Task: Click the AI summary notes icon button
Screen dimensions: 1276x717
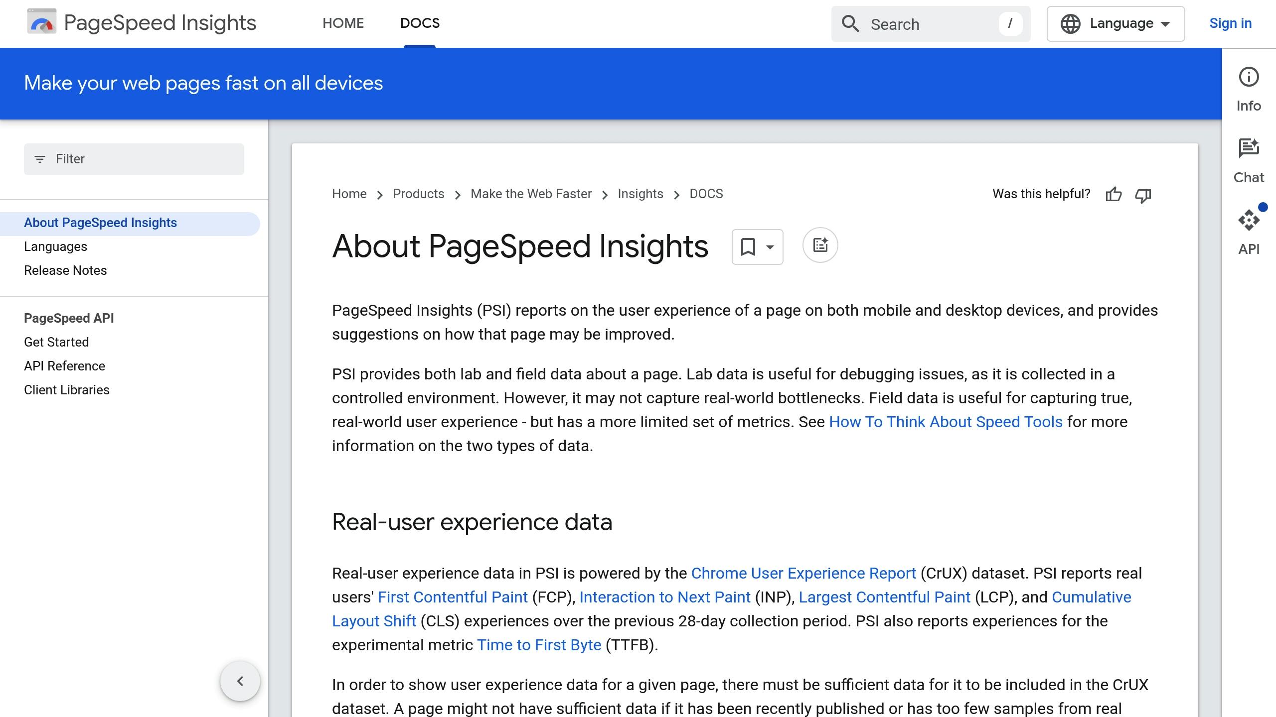Action: (x=820, y=245)
